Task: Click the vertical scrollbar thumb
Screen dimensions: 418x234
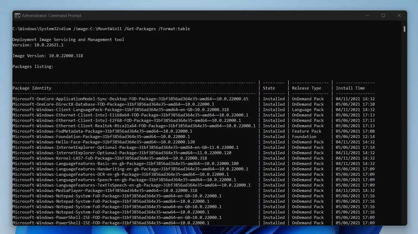Action: (404, 29)
